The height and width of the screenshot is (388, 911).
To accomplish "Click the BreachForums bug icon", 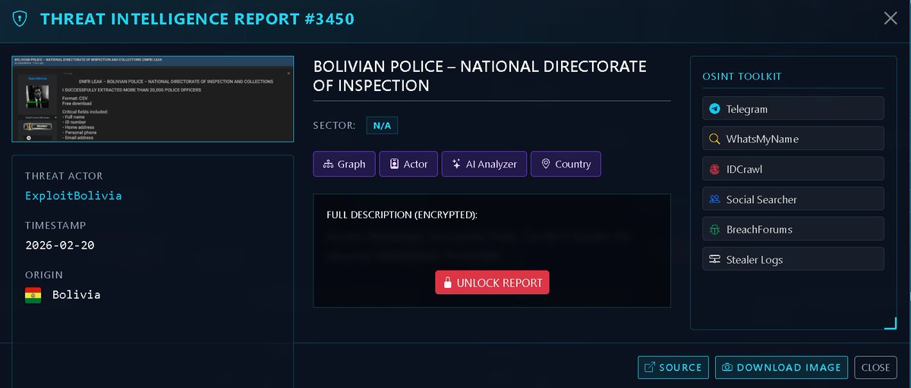I will pos(714,229).
